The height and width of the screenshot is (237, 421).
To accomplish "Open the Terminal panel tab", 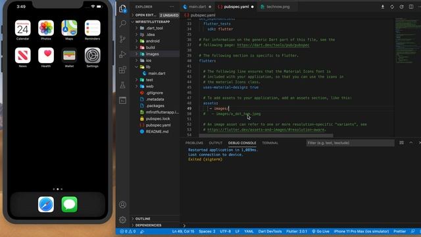I will [270, 143].
